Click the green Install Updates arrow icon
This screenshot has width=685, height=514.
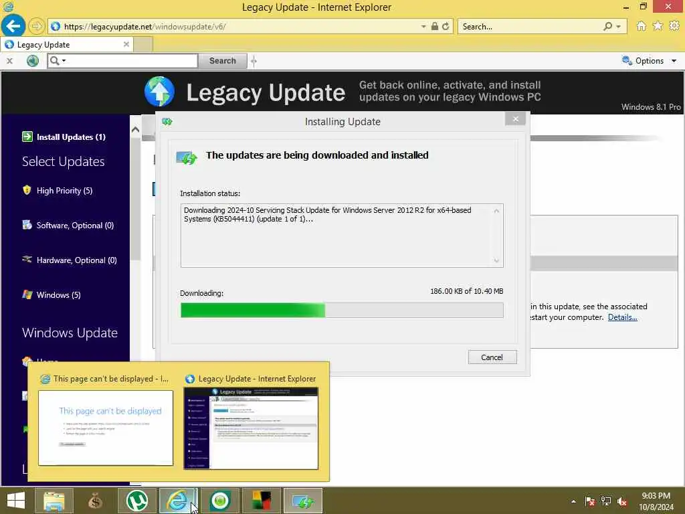click(27, 137)
